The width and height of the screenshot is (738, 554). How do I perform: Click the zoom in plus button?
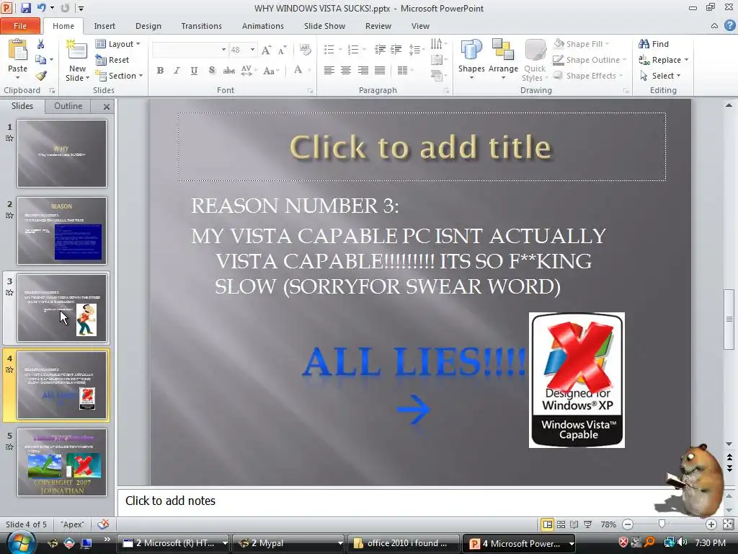711,524
